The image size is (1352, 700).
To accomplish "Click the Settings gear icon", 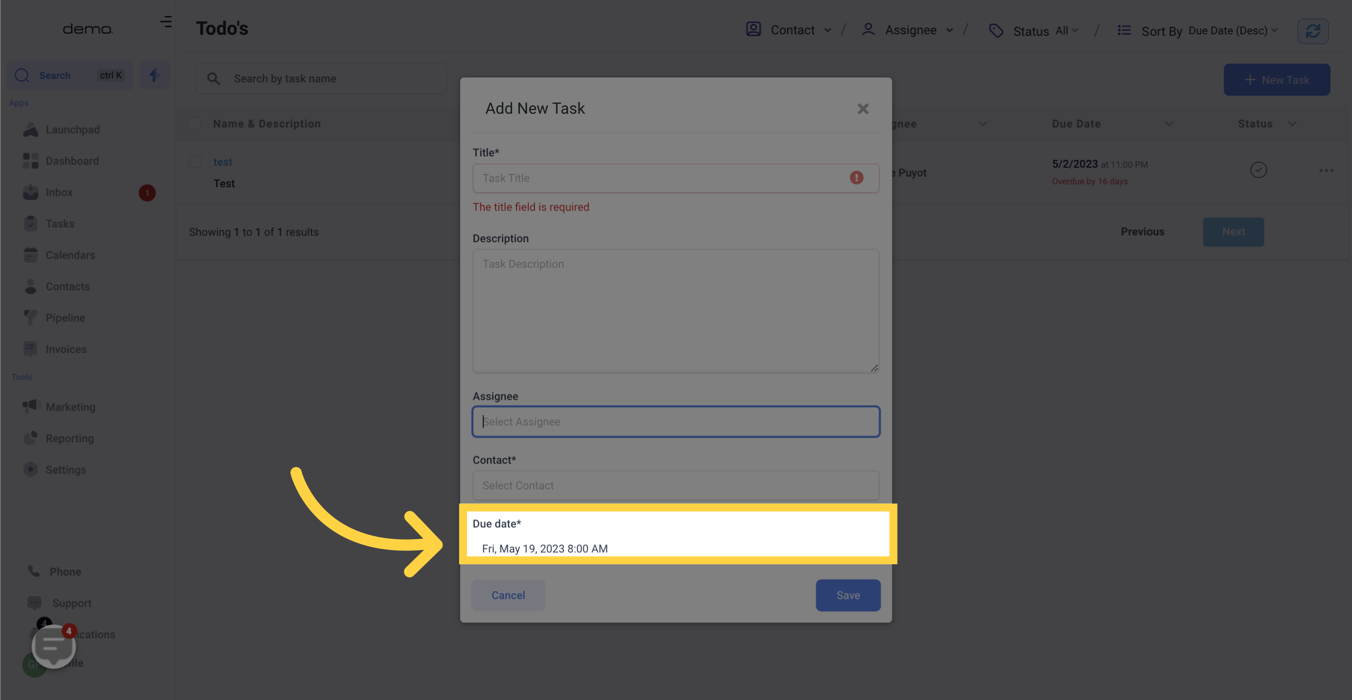I will point(30,470).
